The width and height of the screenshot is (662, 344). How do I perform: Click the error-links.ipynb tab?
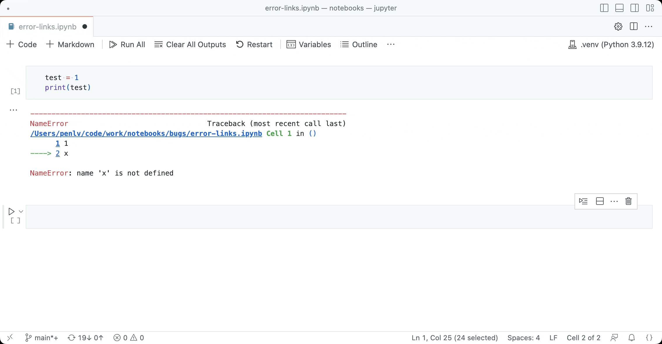(x=47, y=26)
